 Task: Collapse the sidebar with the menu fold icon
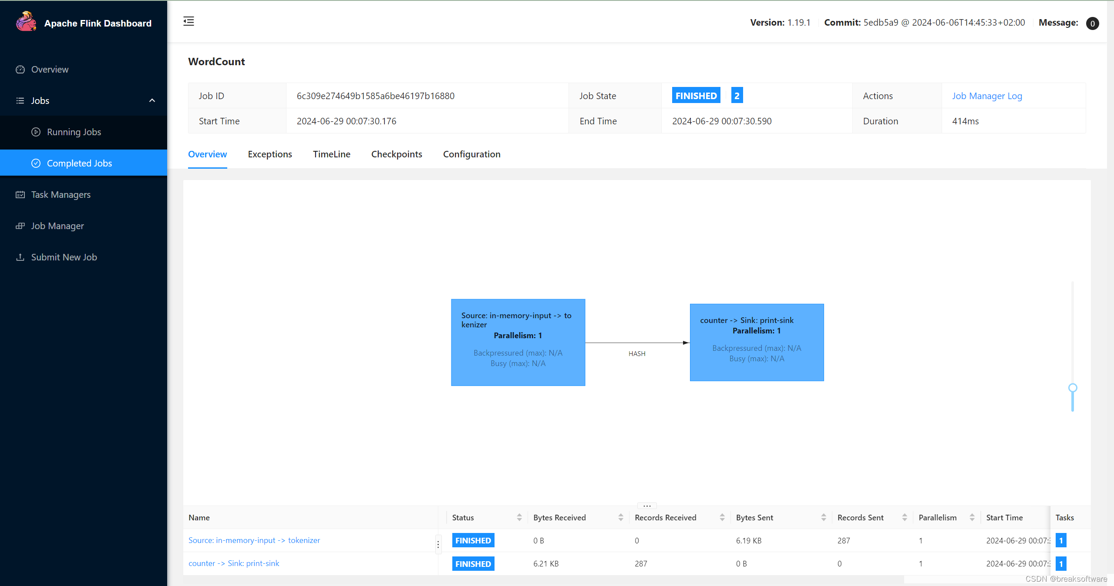point(188,21)
